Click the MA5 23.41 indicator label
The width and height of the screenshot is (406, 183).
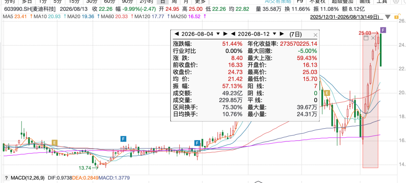[15, 16]
